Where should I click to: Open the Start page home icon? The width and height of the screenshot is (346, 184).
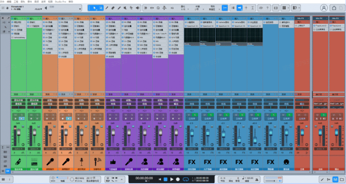tap(334, 8)
